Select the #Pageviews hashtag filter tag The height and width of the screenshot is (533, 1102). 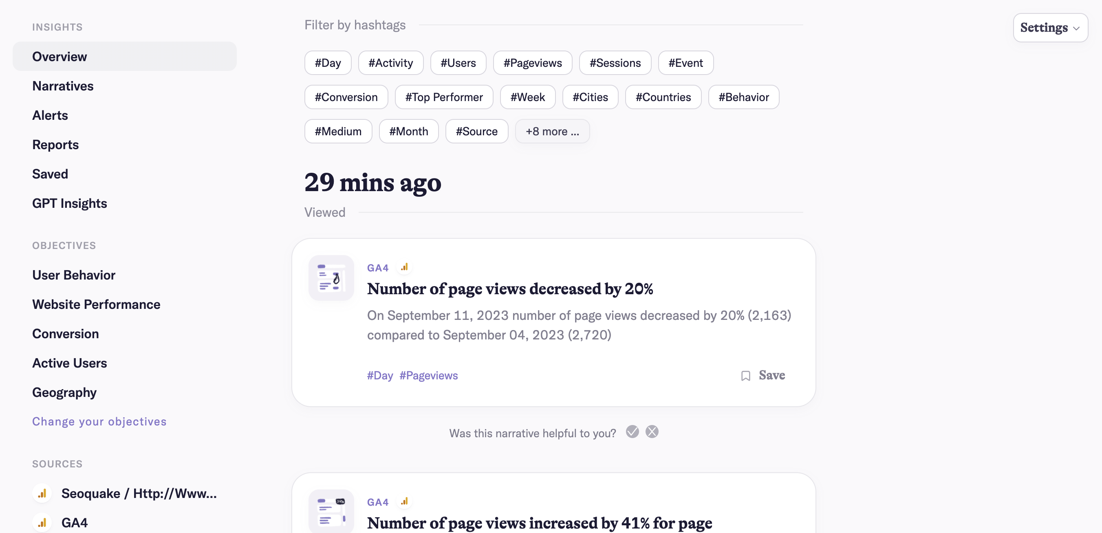coord(532,63)
